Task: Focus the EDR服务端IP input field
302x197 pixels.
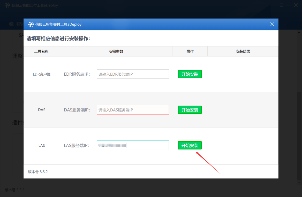Action: click(x=133, y=74)
